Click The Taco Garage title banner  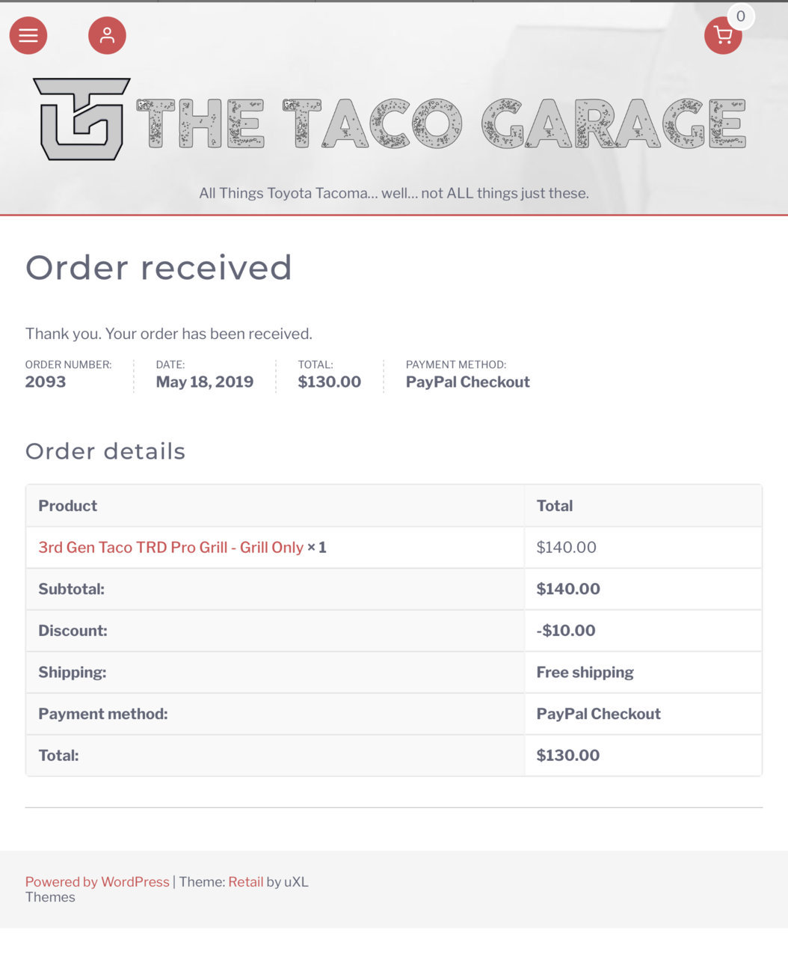pyautogui.click(x=441, y=123)
